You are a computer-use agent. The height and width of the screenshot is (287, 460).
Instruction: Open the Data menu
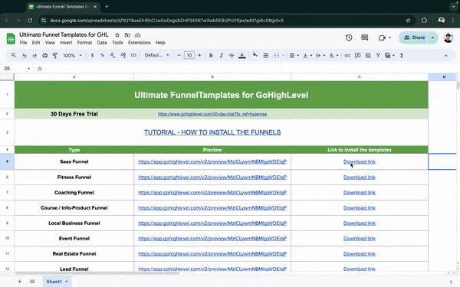click(x=102, y=43)
